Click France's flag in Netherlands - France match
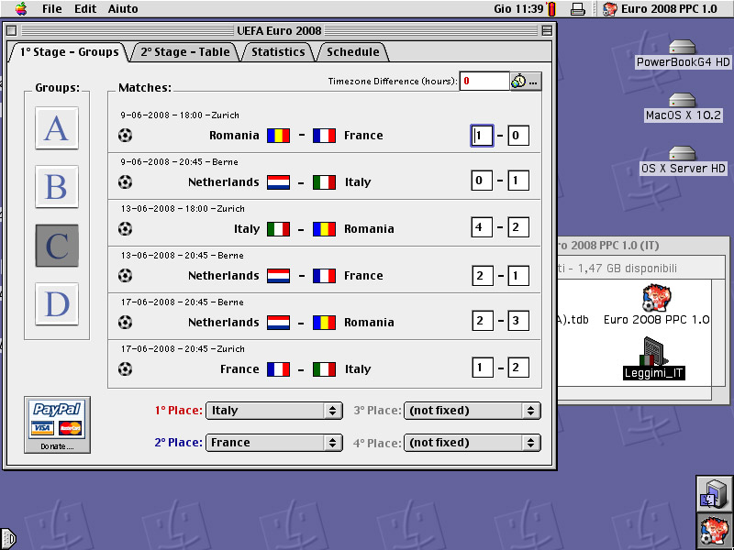The height and width of the screenshot is (550, 734). click(x=324, y=276)
